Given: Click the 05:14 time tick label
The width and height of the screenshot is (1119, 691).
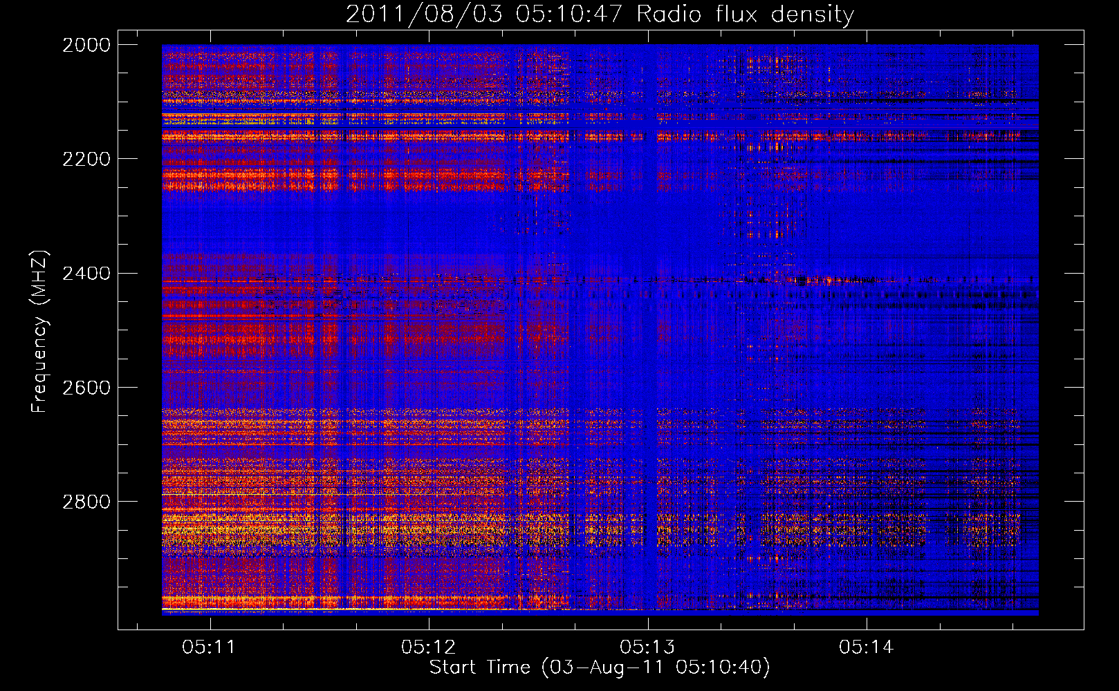Looking at the screenshot, I should [x=867, y=647].
